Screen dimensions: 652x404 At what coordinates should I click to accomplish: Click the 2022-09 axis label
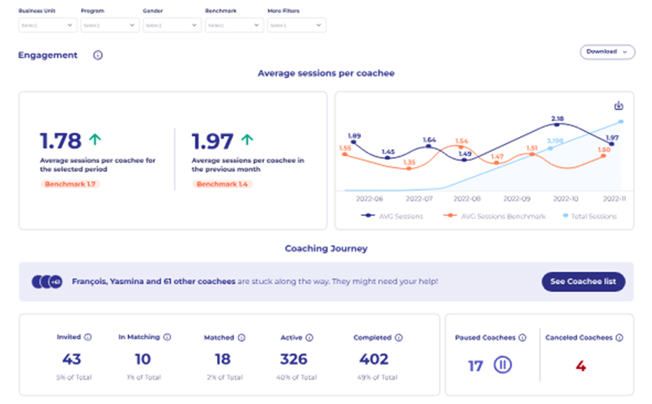[x=517, y=198]
